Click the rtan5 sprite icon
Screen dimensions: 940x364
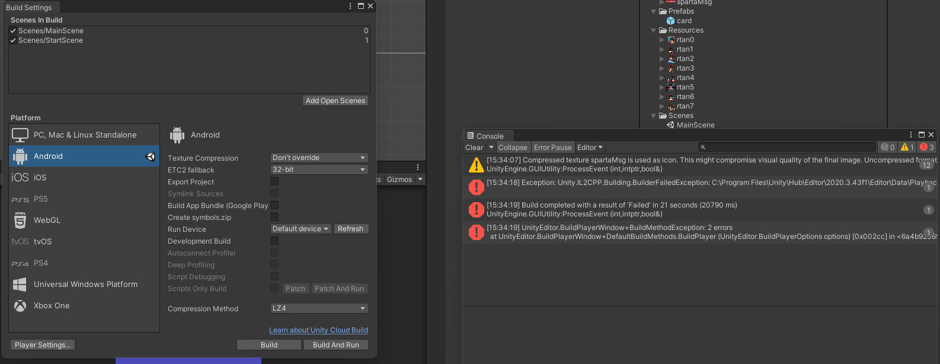pyautogui.click(x=671, y=87)
